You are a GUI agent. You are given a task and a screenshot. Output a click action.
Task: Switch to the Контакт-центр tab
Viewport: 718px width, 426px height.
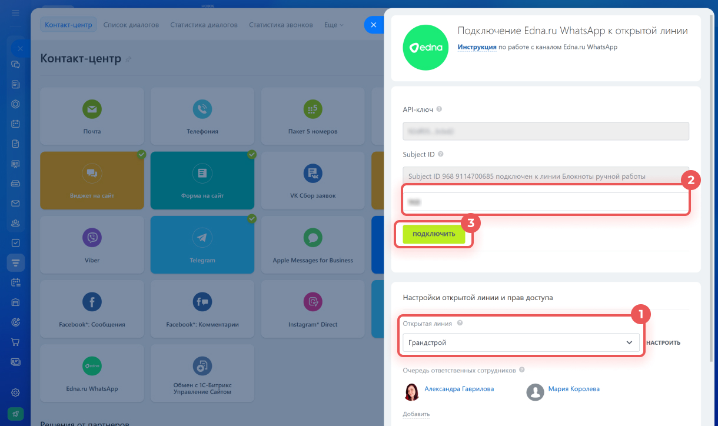tap(68, 25)
